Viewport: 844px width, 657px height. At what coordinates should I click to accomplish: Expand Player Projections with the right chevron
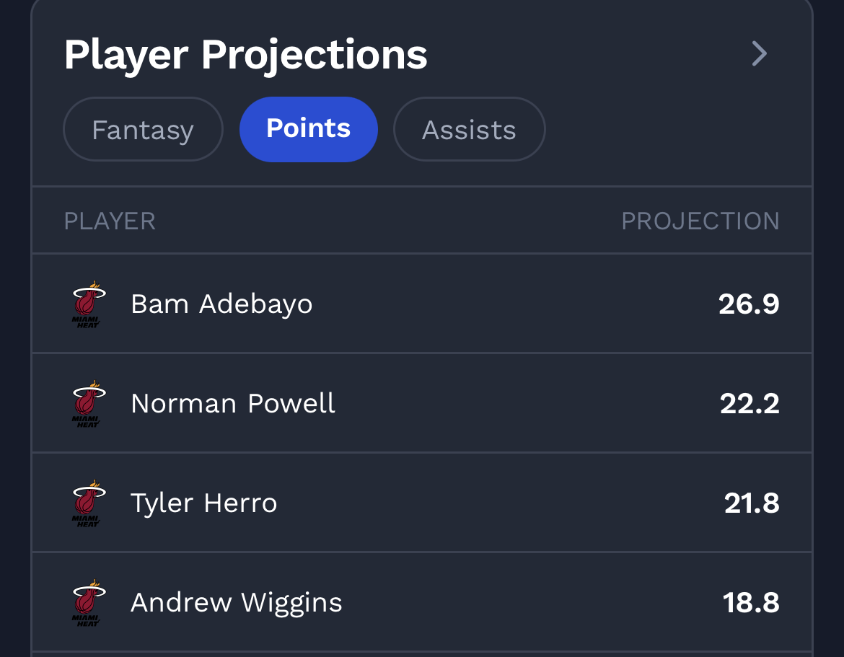[x=759, y=53]
